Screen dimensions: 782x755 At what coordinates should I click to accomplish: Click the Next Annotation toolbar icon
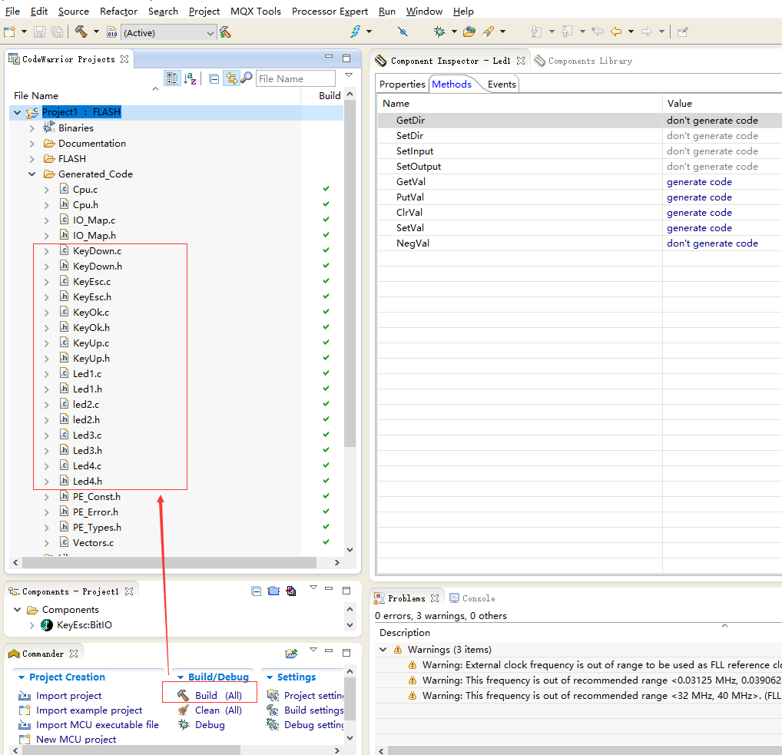tap(536, 32)
